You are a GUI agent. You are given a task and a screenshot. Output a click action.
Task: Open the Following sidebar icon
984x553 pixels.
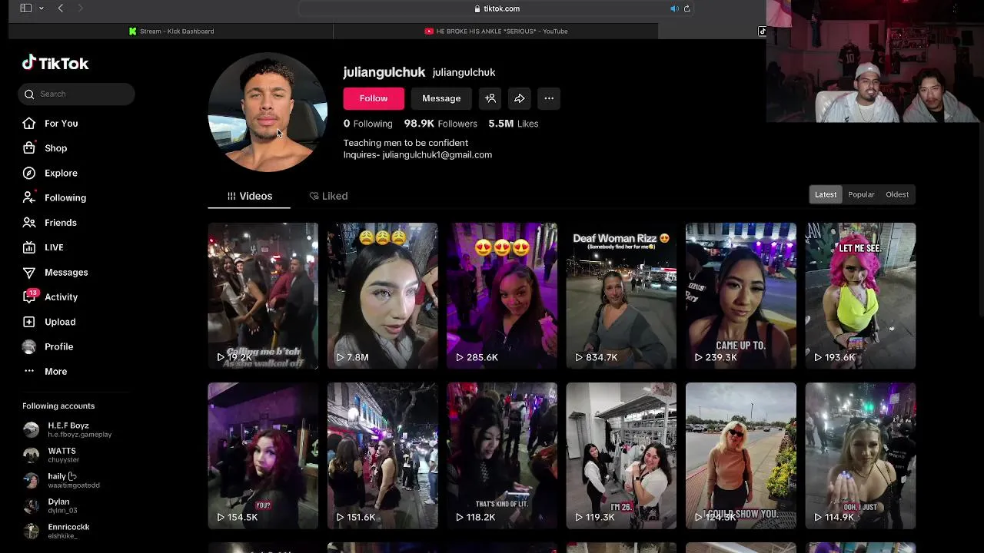coord(29,197)
